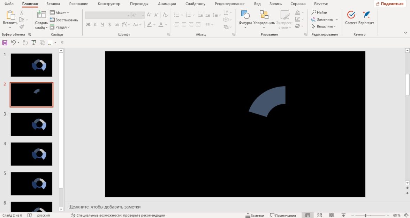410x218 pixels.
Task: Click the Arrange (Упорядочить) icon
Action: coord(264,15)
